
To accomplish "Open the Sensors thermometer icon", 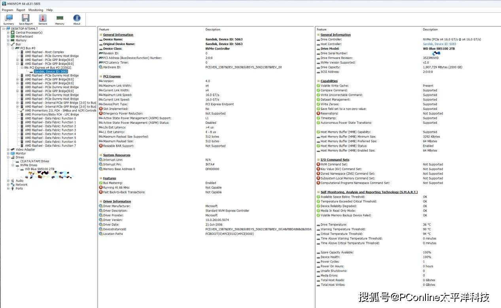I will (43, 18).
